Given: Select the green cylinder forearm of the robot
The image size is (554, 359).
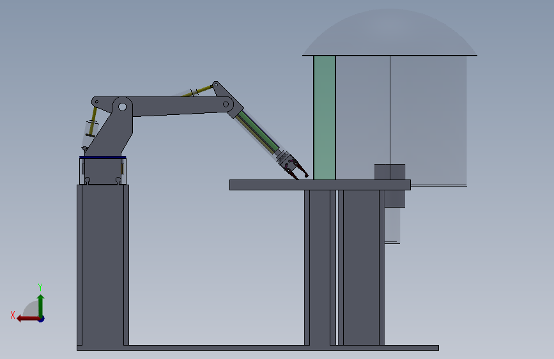Looking at the screenshot, I should (x=258, y=133).
